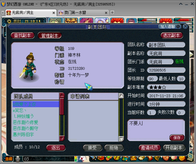Image resolution: width=196 pixels, height=164 pixels.
Task: Select the 无底洞ジ洞主 tab
Action: pyautogui.click(x=31, y=13)
